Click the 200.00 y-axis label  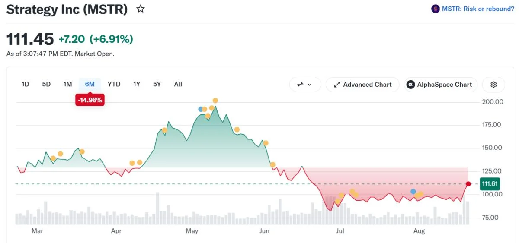point(493,102)
